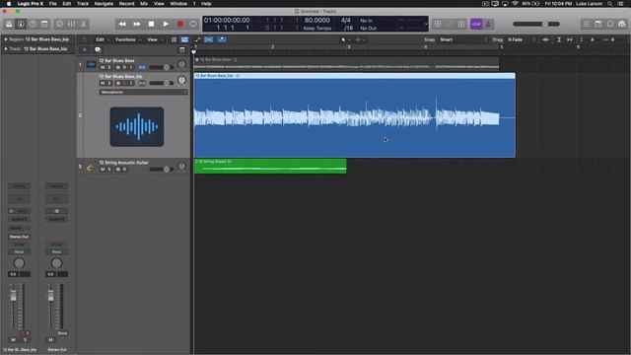The image size is (631, 355).
Task: Open the left-click pointer tool menu
Action: [x=345, y=39]
